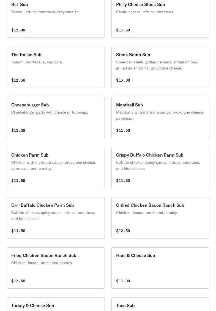This screenshot has height=311, width=216.
Task: Open the Chicken Parm Sub item
Action: pyautogui.click(x=56, y=168)
